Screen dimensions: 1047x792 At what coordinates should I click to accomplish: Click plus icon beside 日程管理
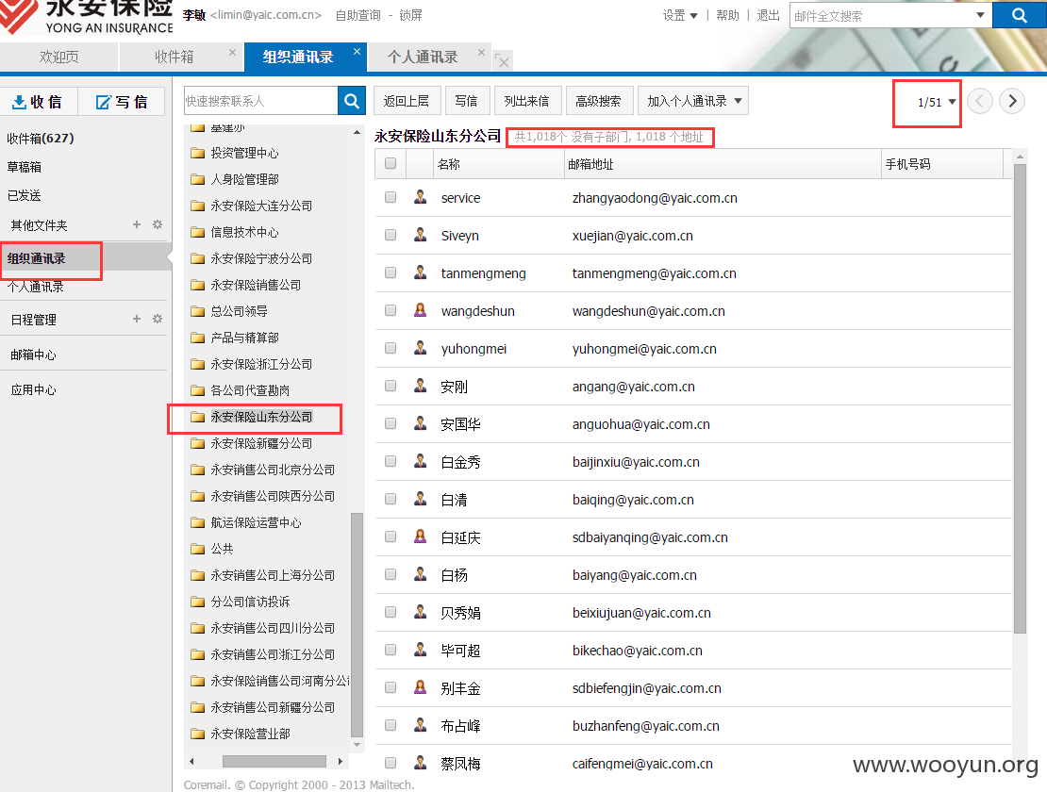[137, 319]
